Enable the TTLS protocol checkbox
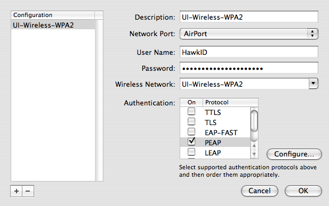Viewport: 329px width, 206px height. 191,111
